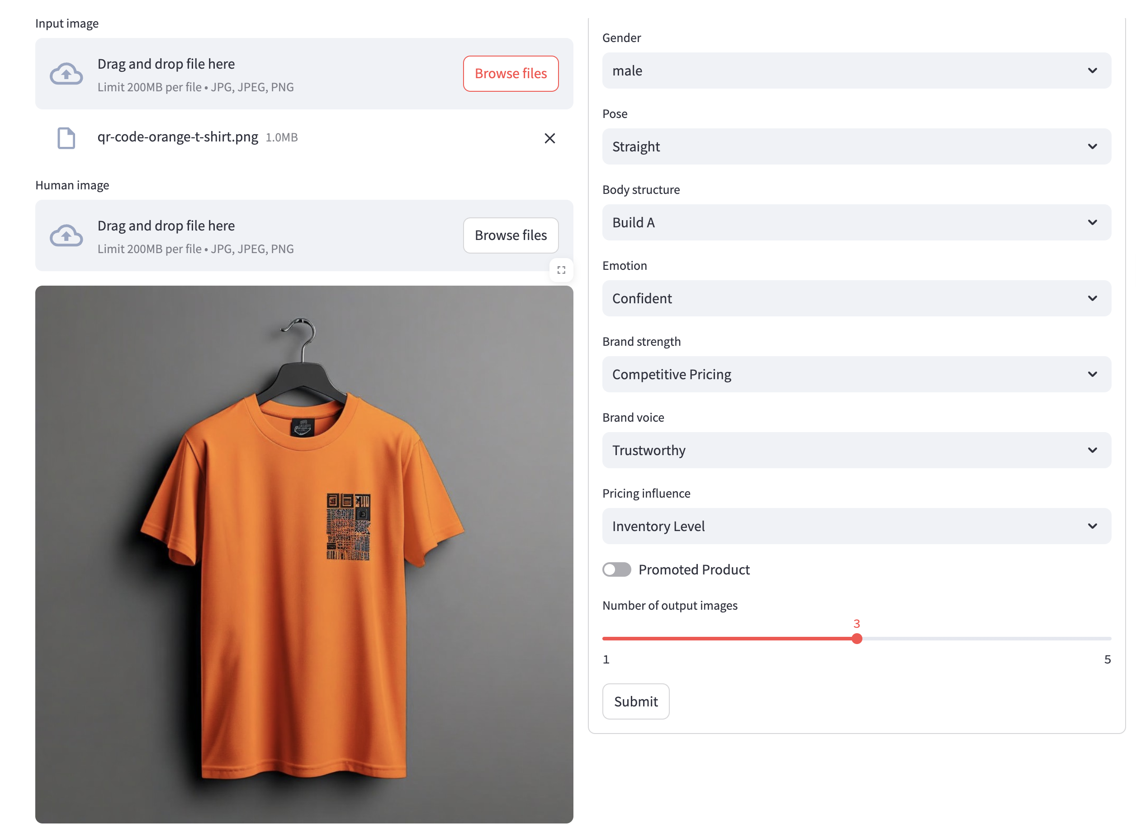Click the output images slider handle at 3

[x=857, y=639]
